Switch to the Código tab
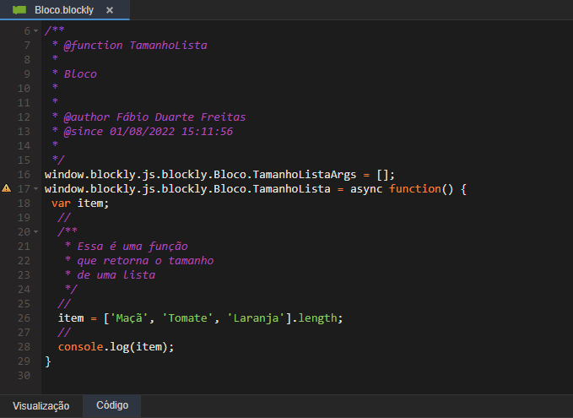This screenshot has width=573, height=418. pos(112,405)
